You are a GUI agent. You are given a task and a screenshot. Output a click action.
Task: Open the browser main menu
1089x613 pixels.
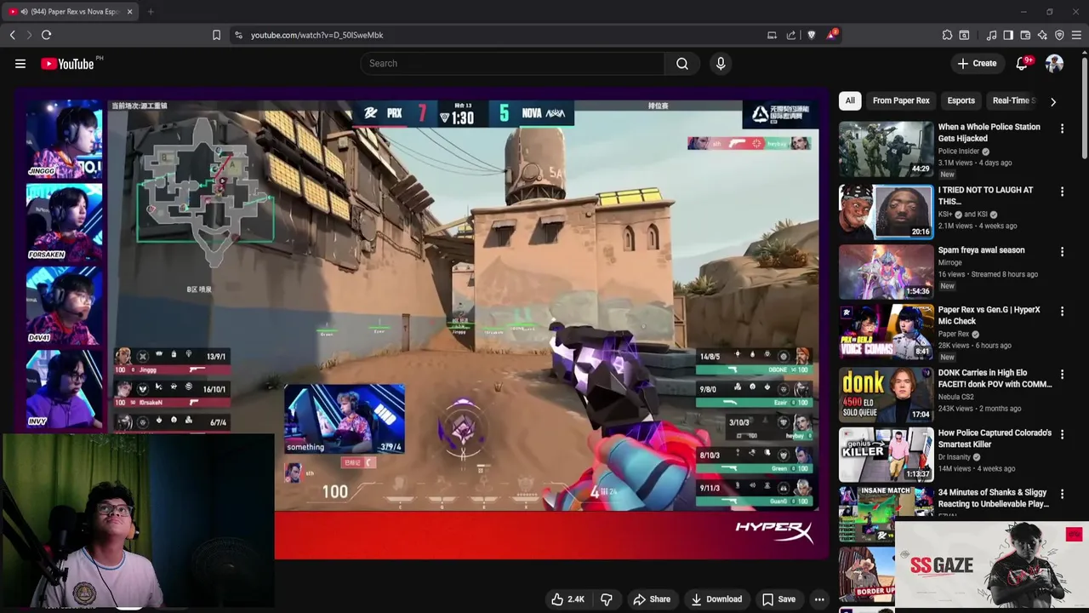[x=1076, y=35]
